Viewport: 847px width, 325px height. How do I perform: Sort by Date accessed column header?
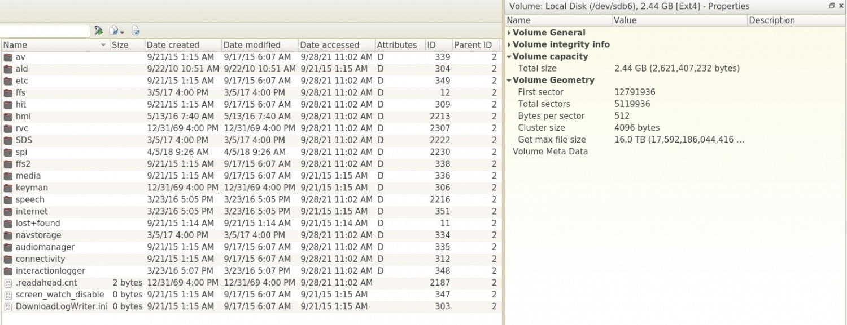coord(336,45)
